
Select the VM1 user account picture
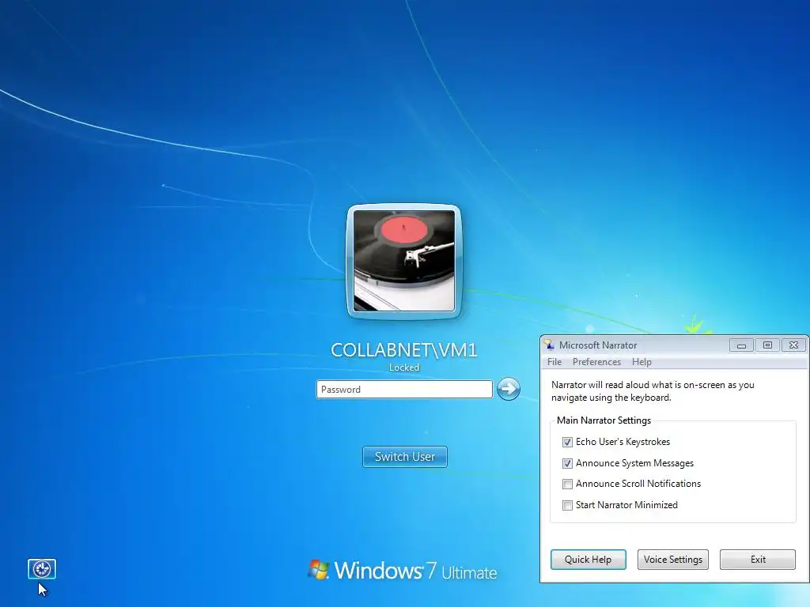[x=404, y=261]
